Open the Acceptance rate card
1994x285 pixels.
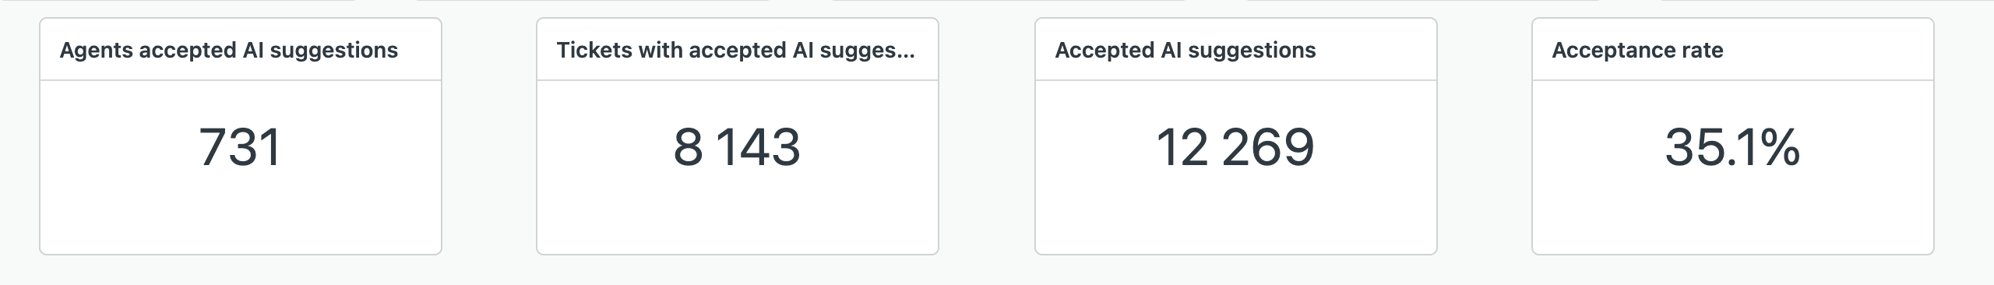pyautogui.click(x=1733, y=136)
